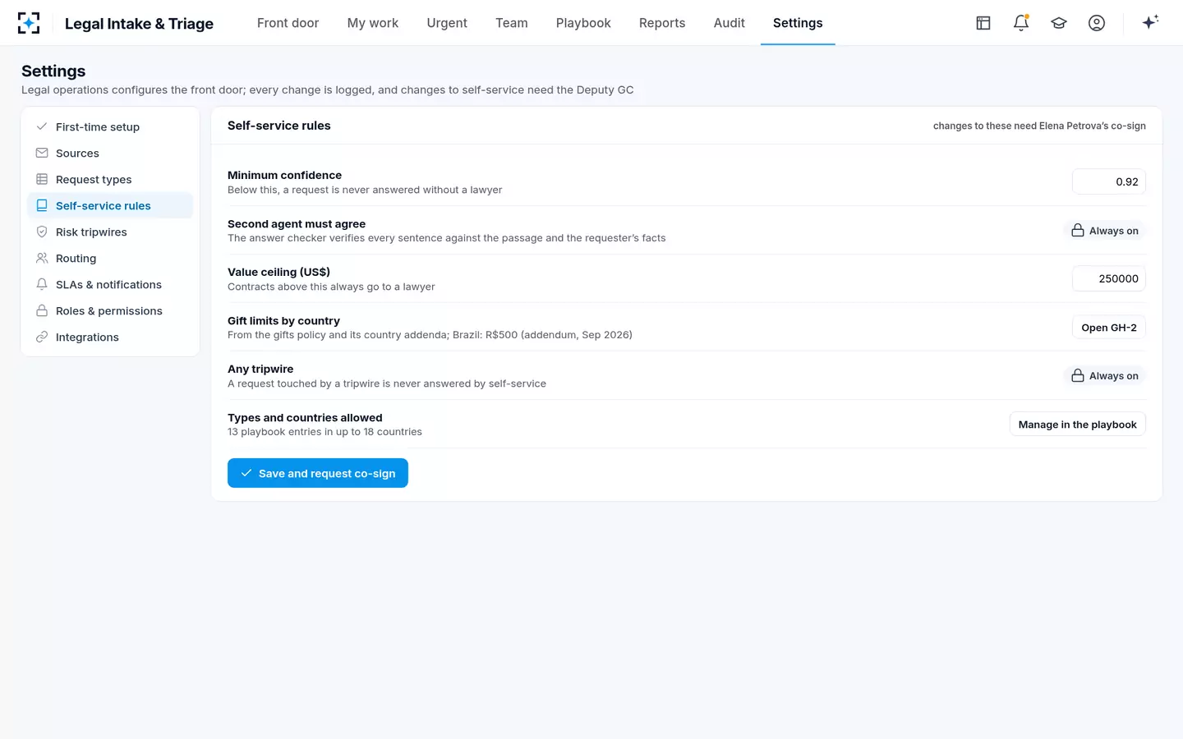Open the graduation cap learning icon
Viewport: 1183px width, 739px height.
(x=1059, y=23)
